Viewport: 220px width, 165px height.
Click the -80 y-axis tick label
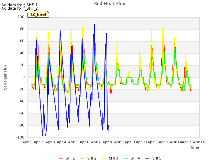pyautogui.click(x=21, y=125)
